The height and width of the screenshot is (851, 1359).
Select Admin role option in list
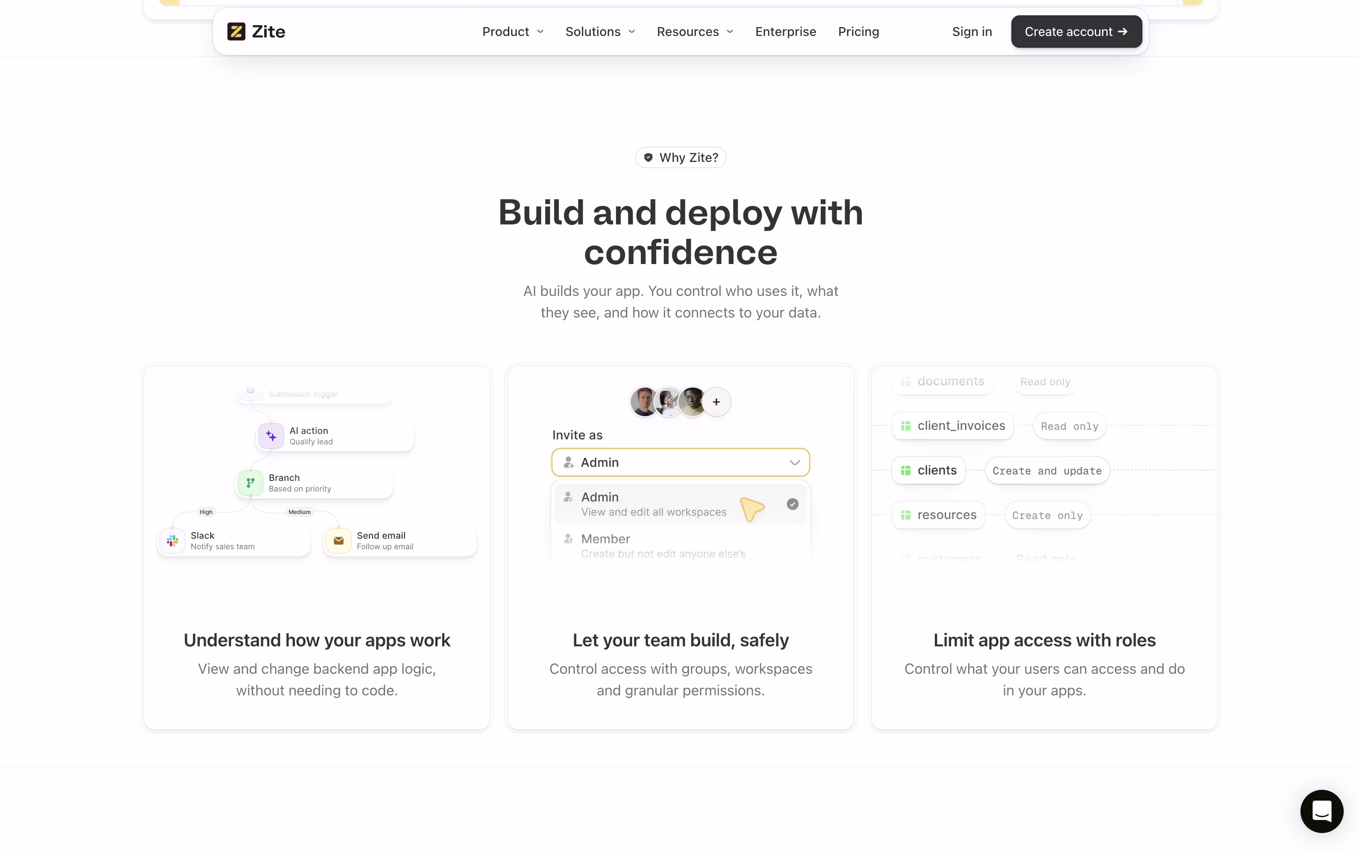pyautogui.click(x=681, y=504)
